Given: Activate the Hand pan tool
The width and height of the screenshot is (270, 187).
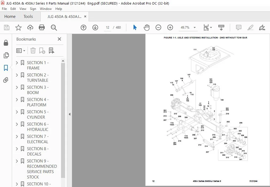Looking at the screenshot, I should pyautogui.click(x=147, y=28).
